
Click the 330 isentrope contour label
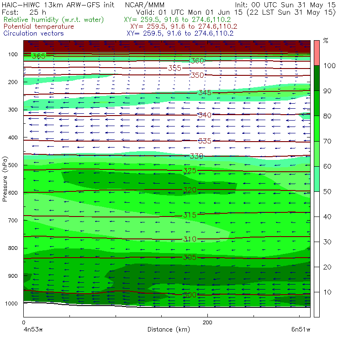click(x=196, y=156)
